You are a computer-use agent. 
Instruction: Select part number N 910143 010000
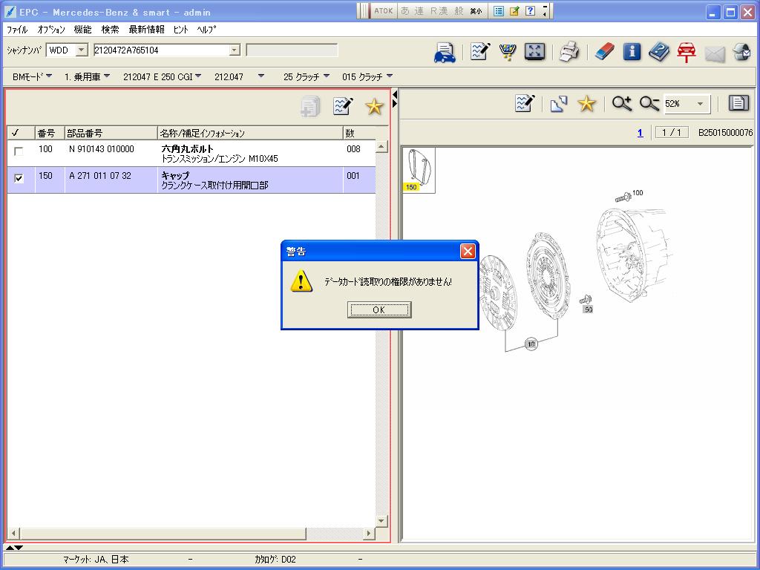[101, 148]
